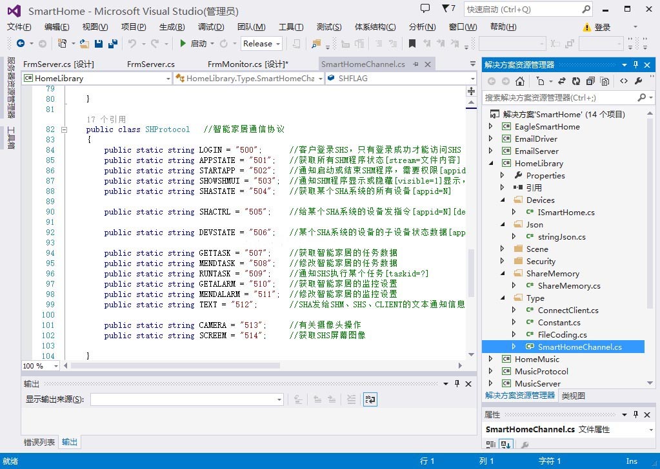
Task: Save current file with floppy icon
Action: 99,43
